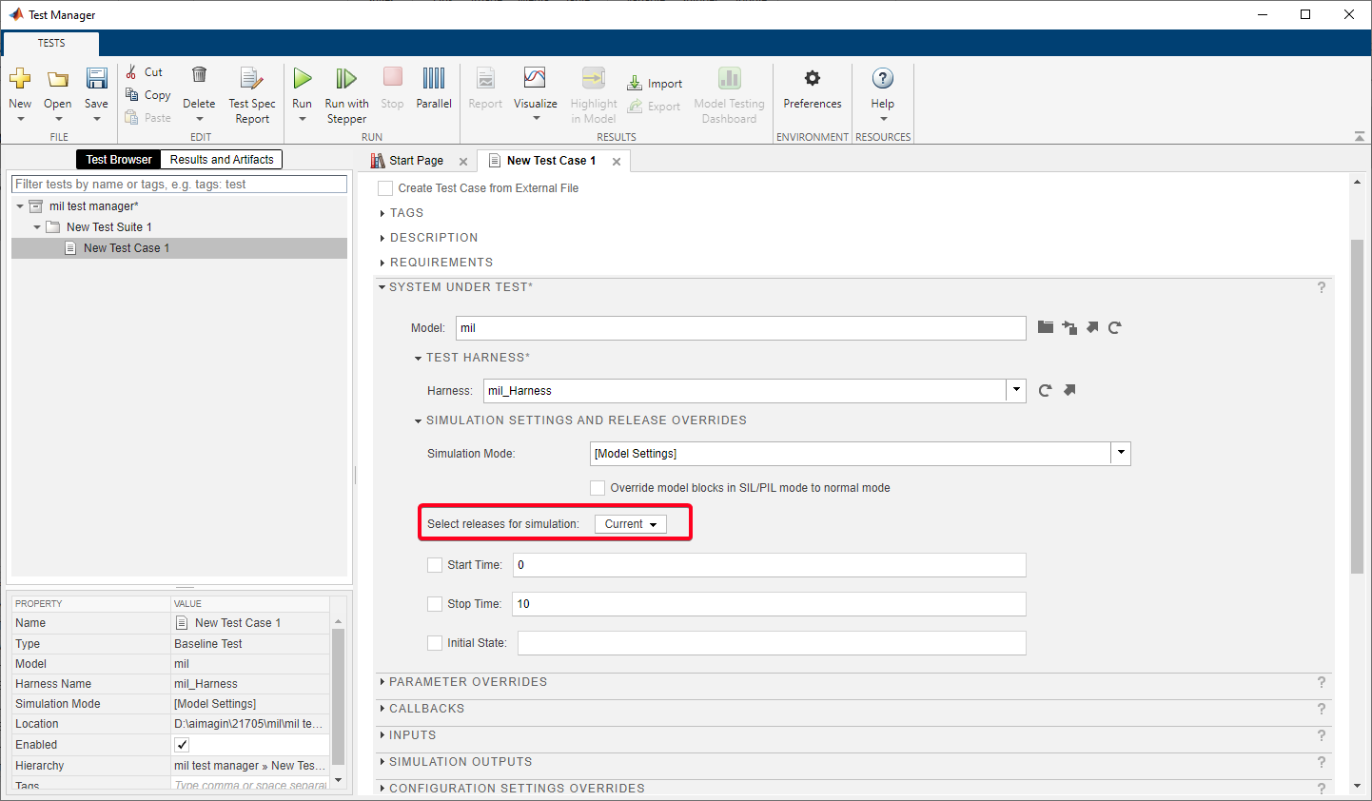
Task: Click the property table vertical scrollbar
Action: pyautogui.click(x=338, y=696)
